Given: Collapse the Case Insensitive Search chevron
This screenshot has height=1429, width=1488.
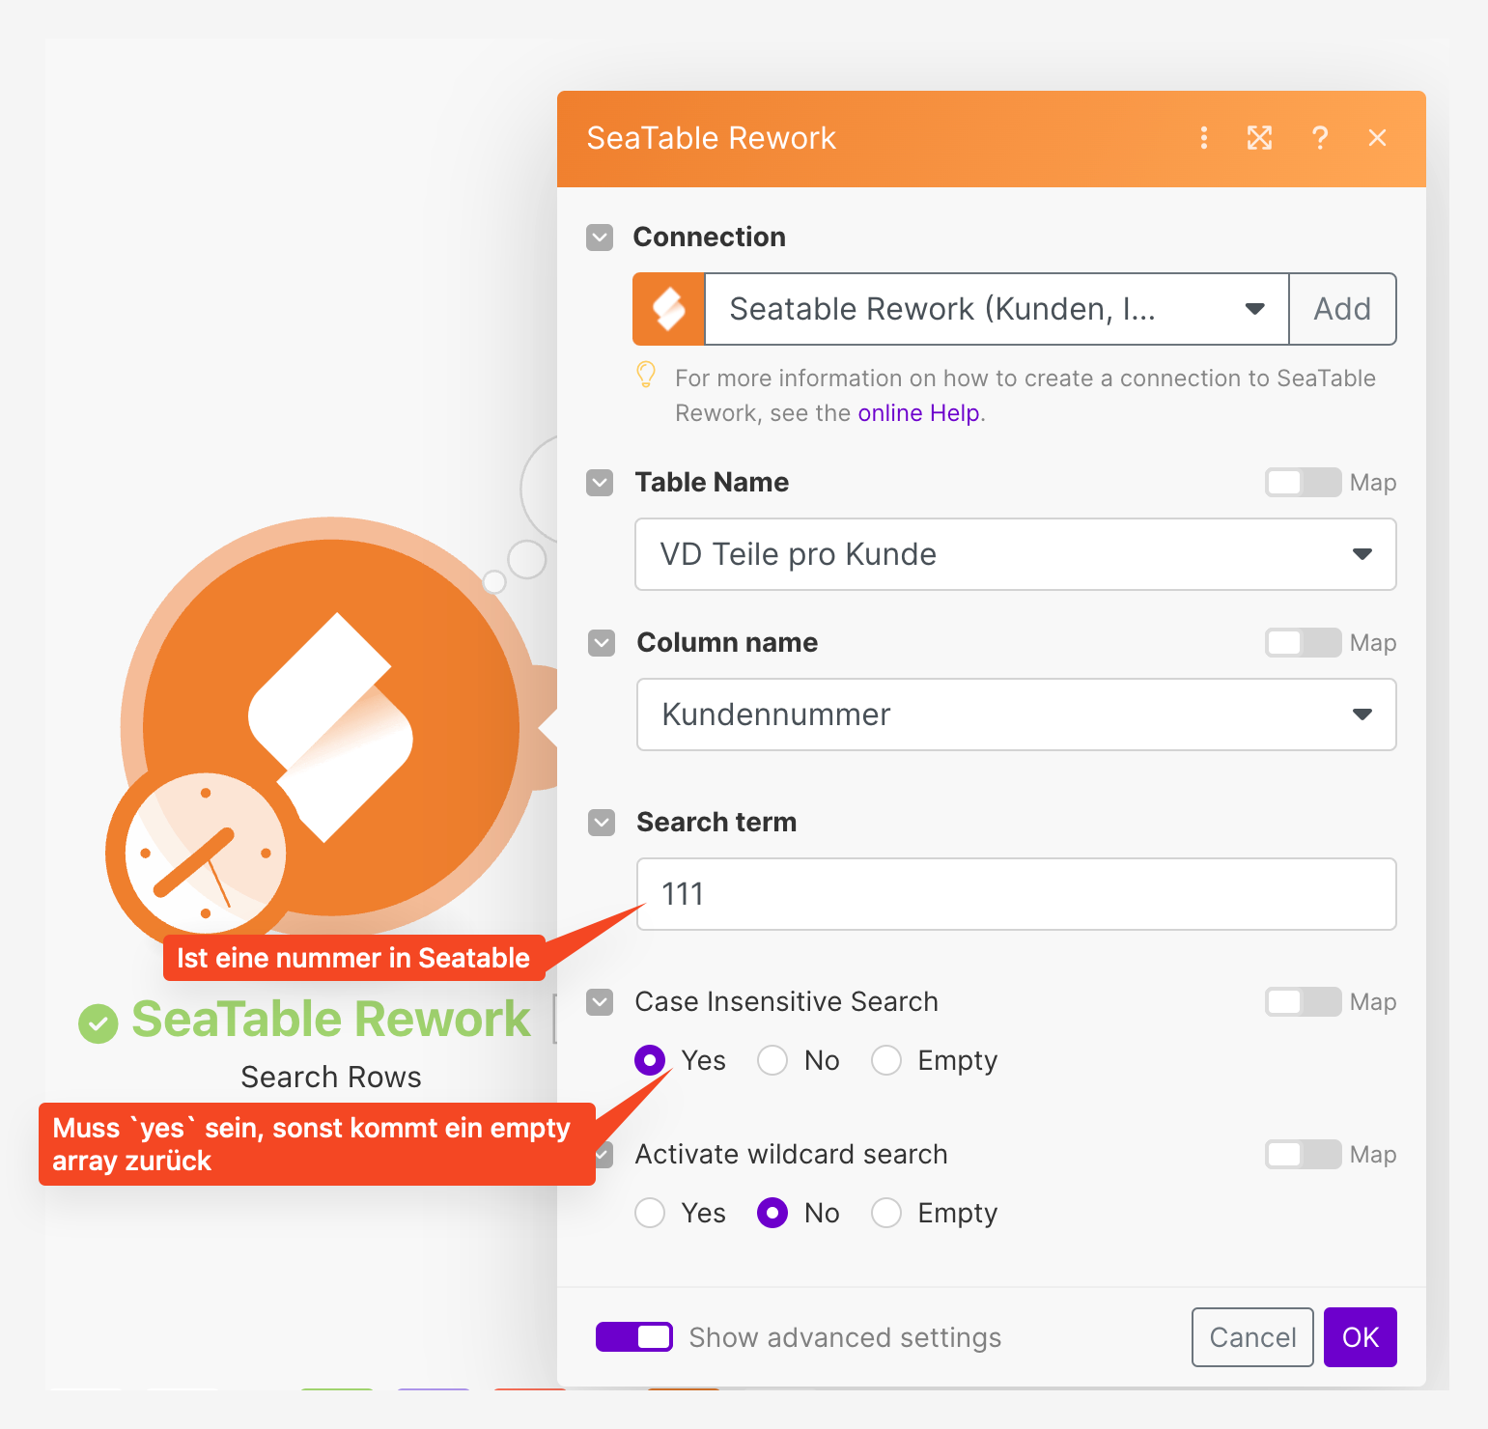Looking at the screenshot, I should point(600,1002).
